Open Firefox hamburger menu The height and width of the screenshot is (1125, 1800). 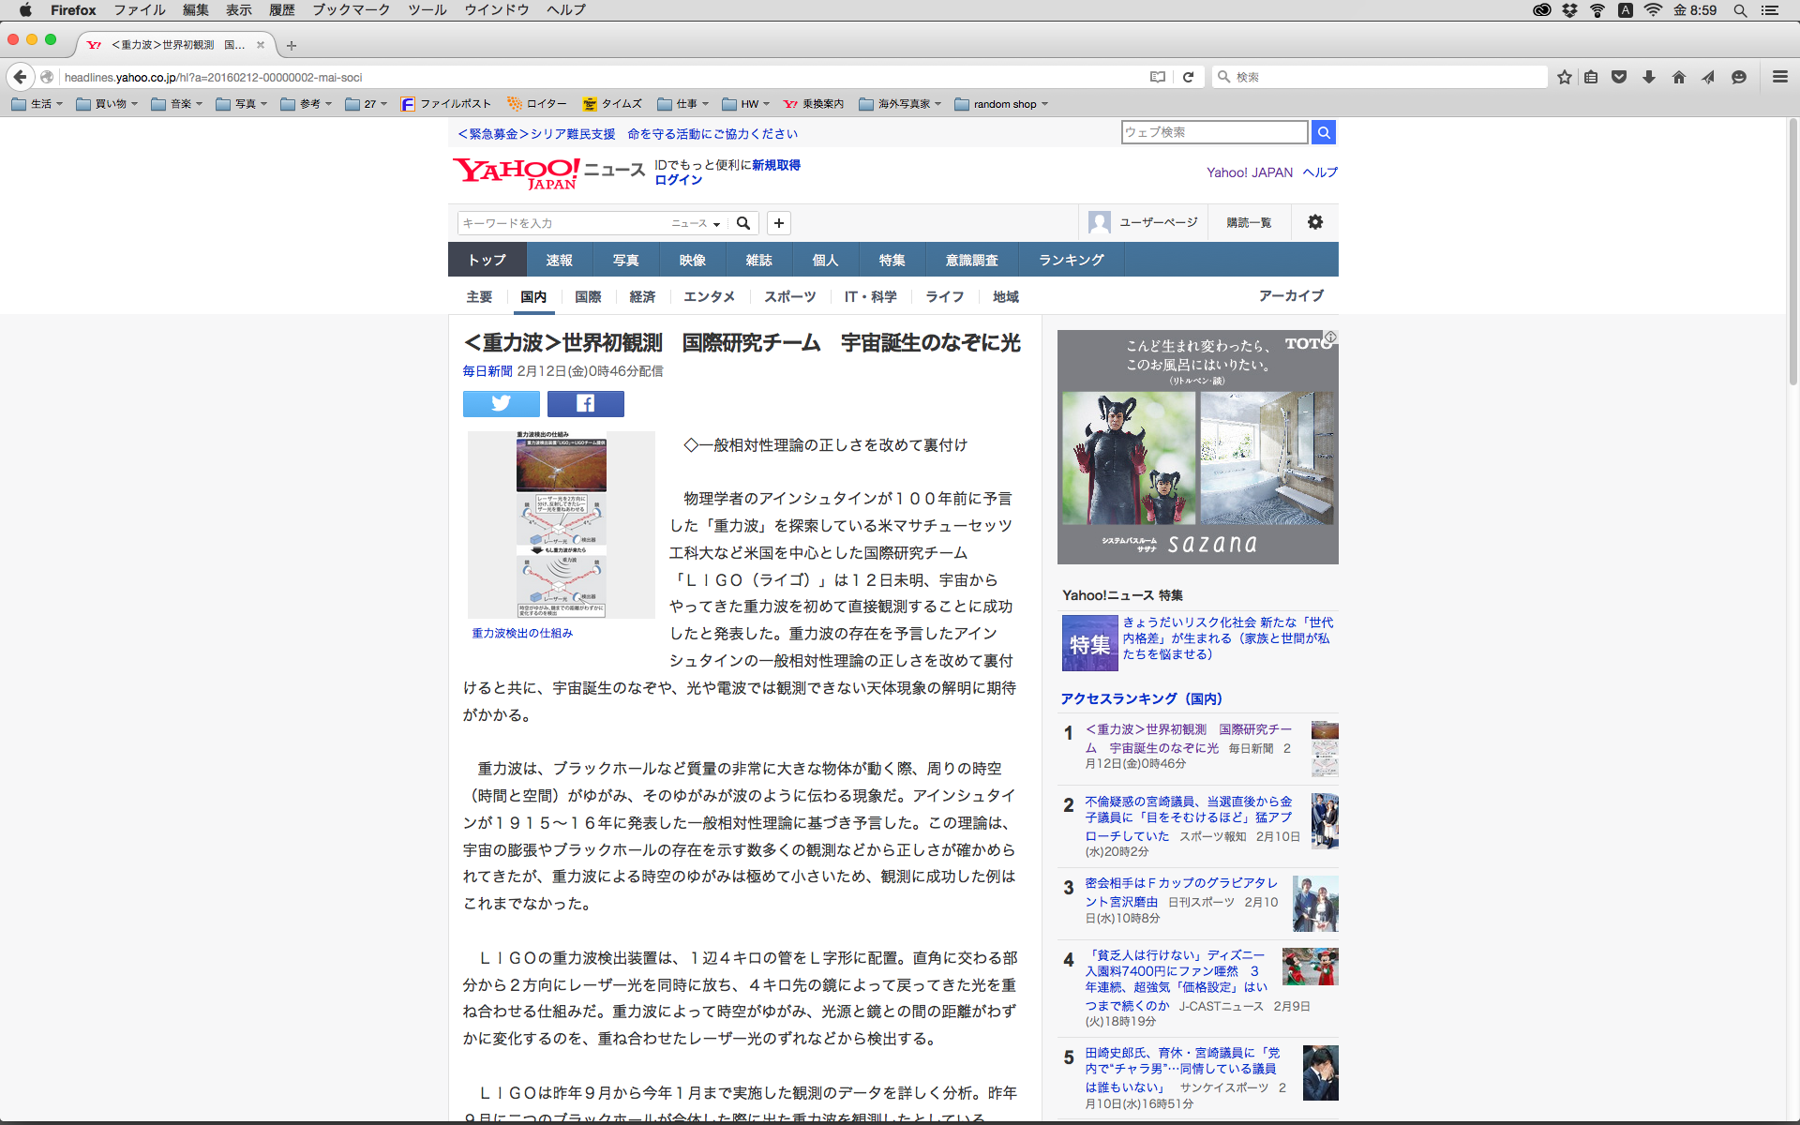click(1779, 77)
